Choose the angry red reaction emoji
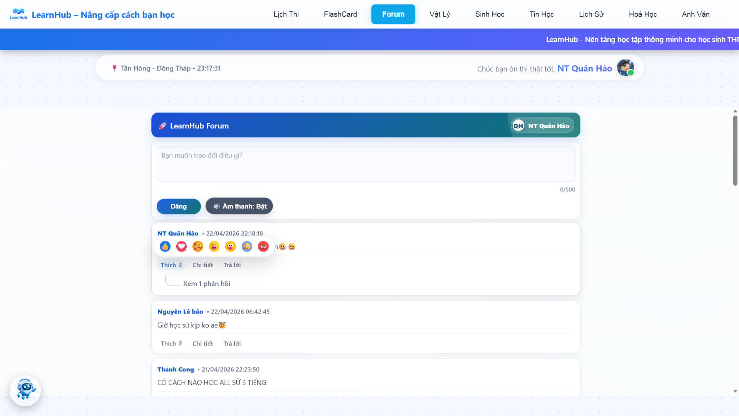Screen dimensions: 739x416 pos(263,247)
